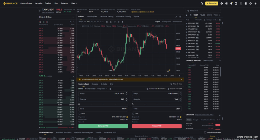Add TAO/USDT to favorites star
Image resolution: width=260 pixels, height=140 pixels.
(40, 11)
